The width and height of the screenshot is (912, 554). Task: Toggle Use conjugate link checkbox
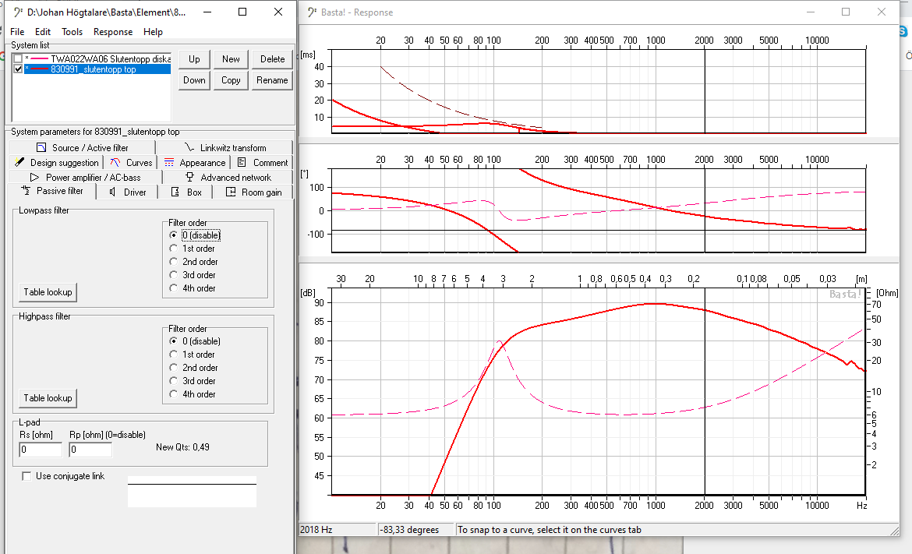[x=27, y=476]
